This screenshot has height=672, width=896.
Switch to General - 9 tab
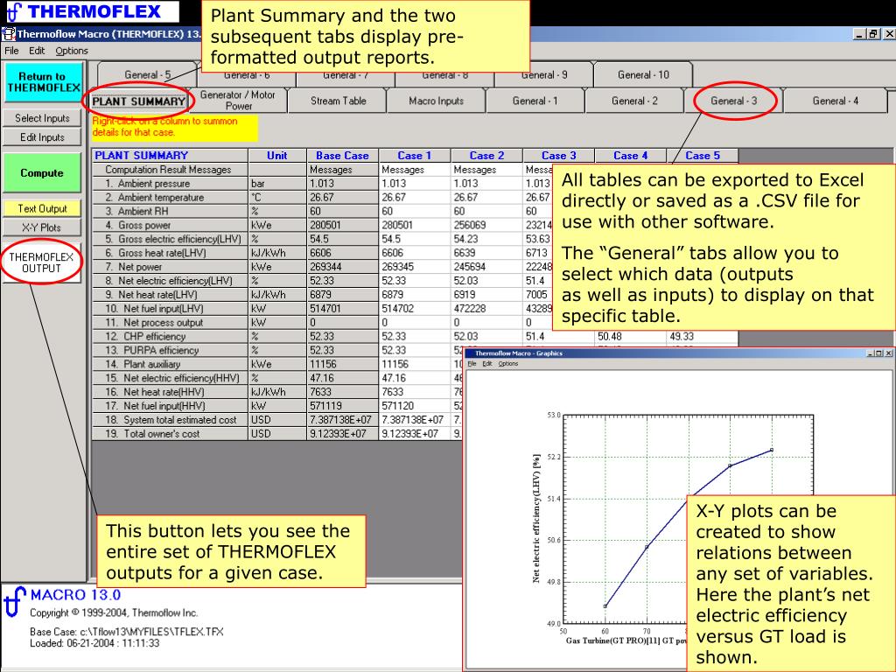coord(544,75)
